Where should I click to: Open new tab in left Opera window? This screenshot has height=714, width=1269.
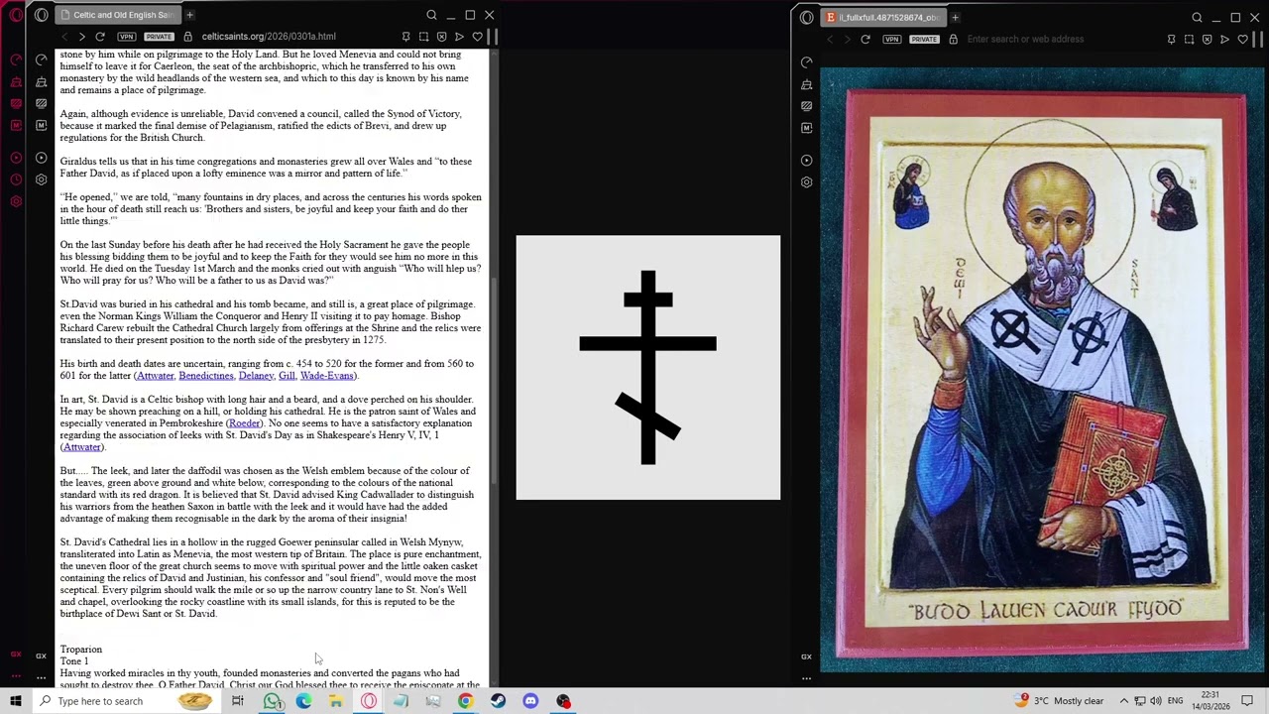tap(189, 15)
